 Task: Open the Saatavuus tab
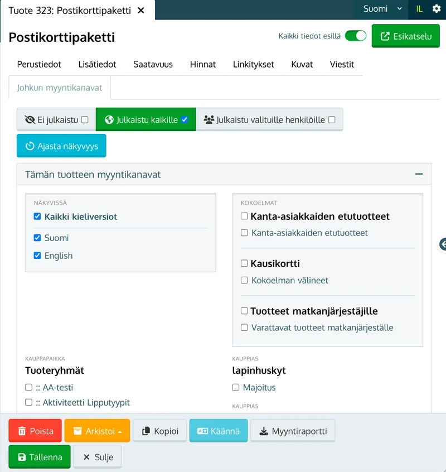(x=153, y=64)
